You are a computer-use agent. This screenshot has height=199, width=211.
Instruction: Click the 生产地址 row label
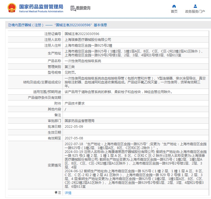54,53
